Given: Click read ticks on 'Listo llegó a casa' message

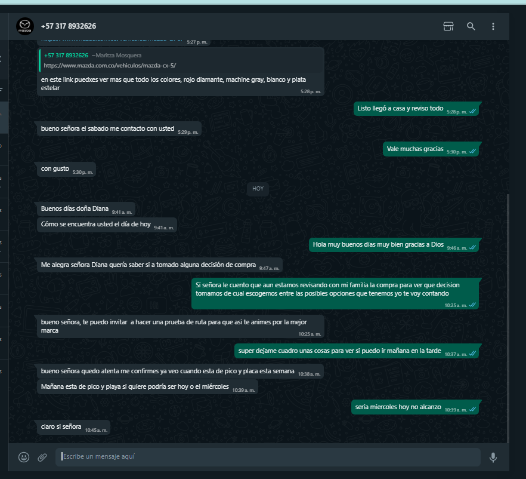Looking at the screenshot, I should (473, 111).
